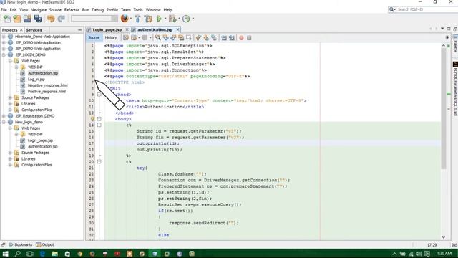458x258 pixels.
Task: Toggle Rectangular Selection in editor toolbar
Action: coord(189,38)
